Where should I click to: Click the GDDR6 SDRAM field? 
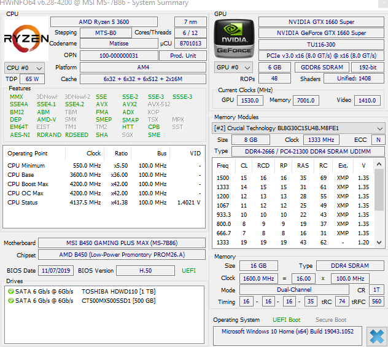pos(322,68)
